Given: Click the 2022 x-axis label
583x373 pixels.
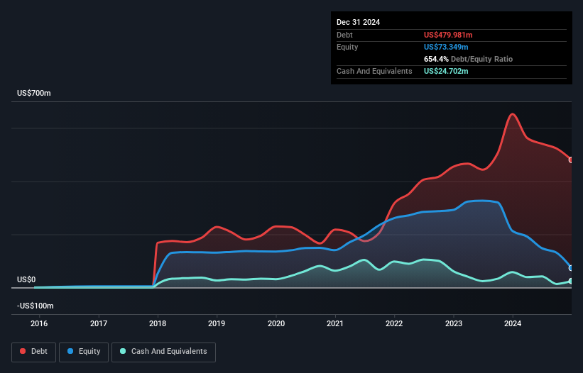Looking at the screenshot, I should tap(394, 323).
